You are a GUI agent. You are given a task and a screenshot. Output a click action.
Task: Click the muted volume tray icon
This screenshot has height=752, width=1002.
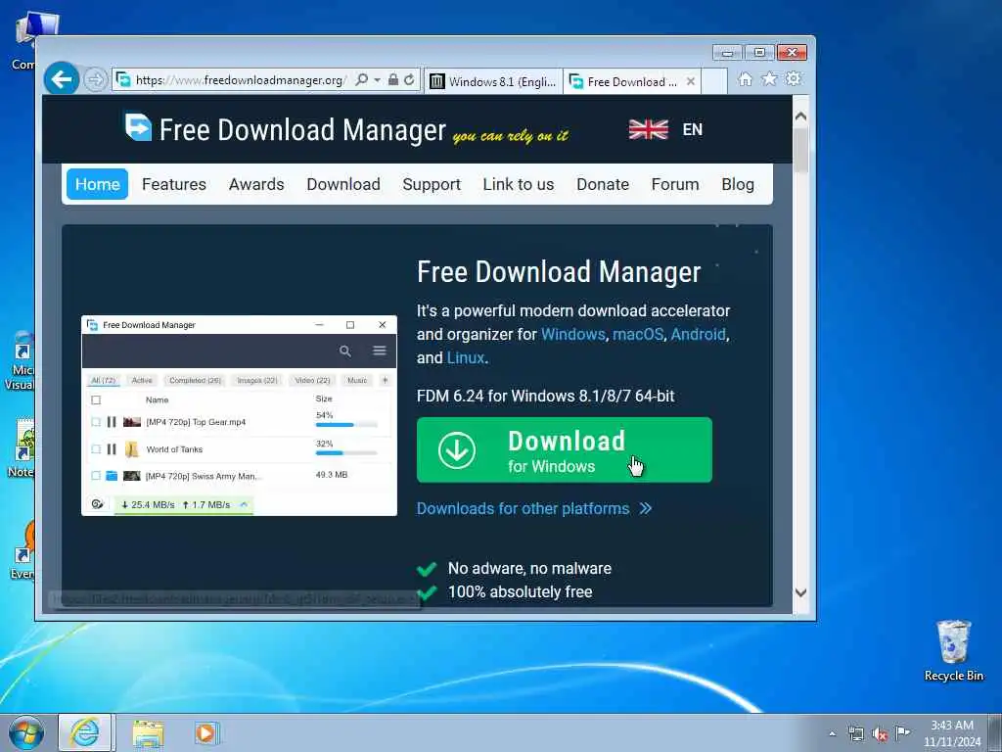click(880, 734)
